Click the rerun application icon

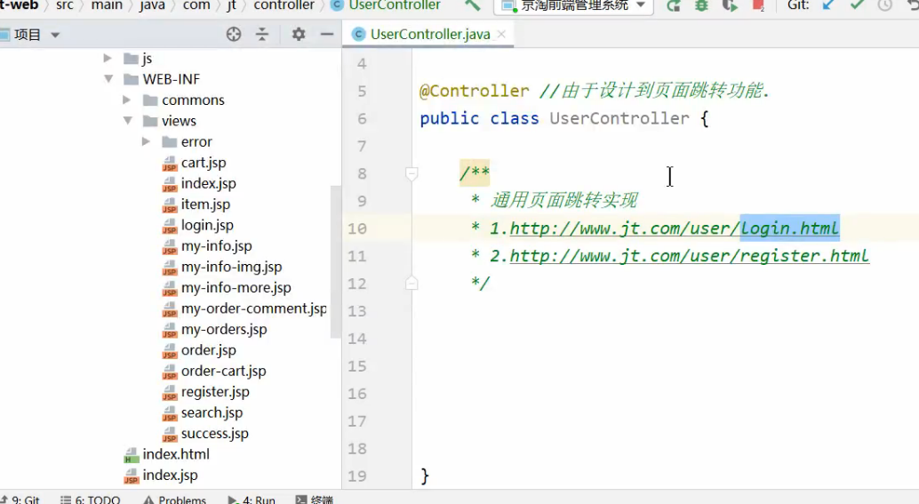[674, 6]
